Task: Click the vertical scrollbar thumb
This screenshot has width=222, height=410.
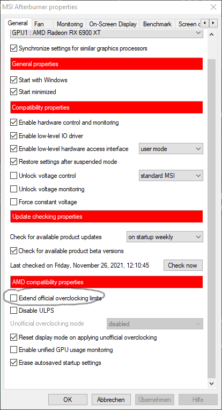Action: coord(212,218)
